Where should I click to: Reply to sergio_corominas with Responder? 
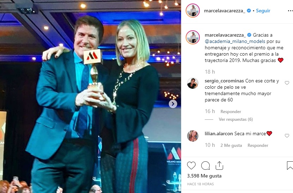pyautogui.click(x=231, y=112)
